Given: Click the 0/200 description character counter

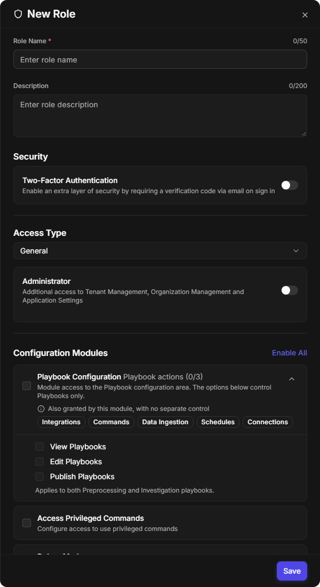Looking at the screenshot, I should coord(298,86).
